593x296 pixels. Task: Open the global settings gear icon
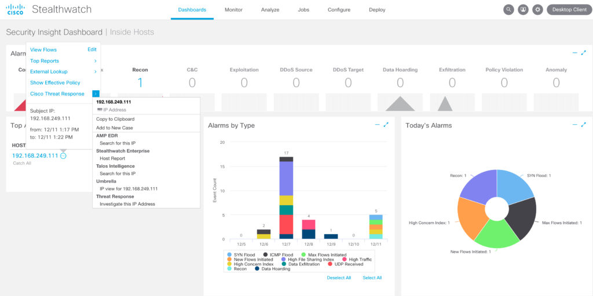pos(538,10)
